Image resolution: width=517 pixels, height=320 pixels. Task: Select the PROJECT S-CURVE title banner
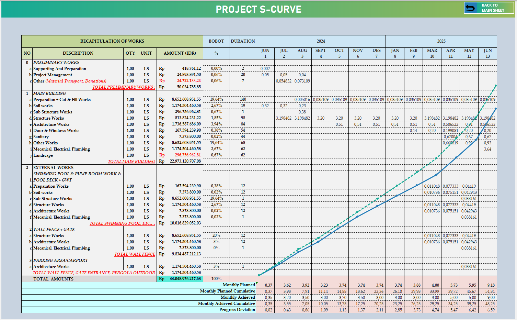[258, 9]
